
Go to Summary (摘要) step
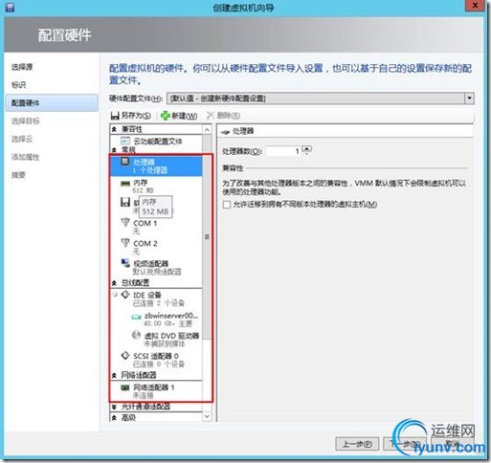coord(18,175)
